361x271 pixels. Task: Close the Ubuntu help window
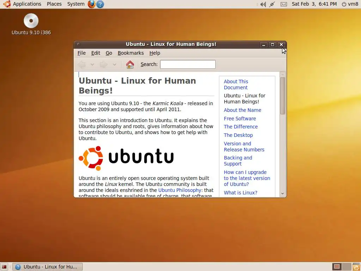click(281, 44)
